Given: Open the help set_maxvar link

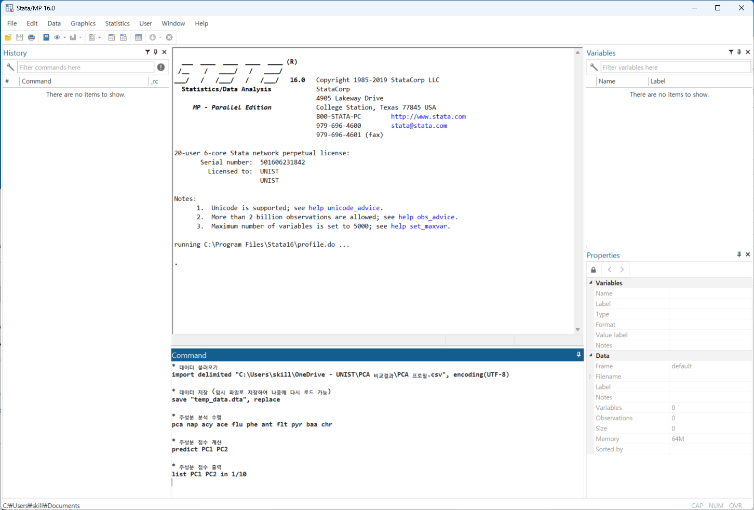Looking at the screenshot, I should tap(419, 226).
